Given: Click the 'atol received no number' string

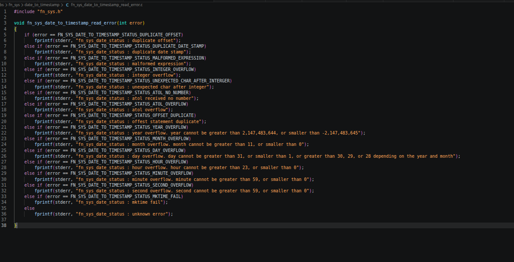Looking at the screenshot, I should pos(136,98).
